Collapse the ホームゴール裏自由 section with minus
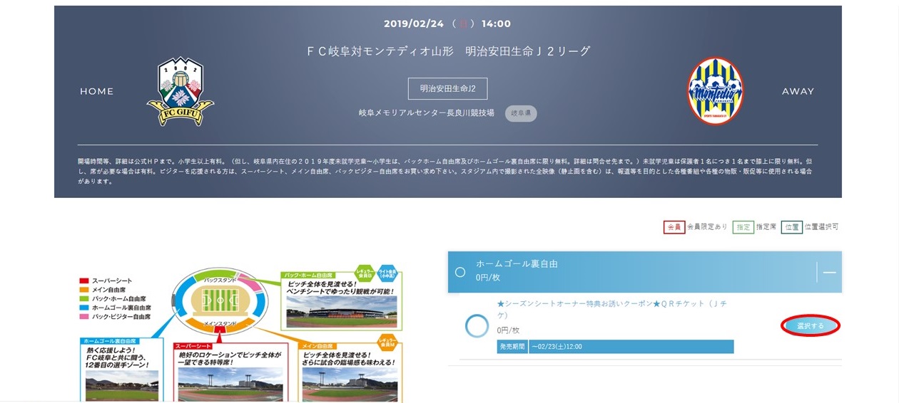Viewport: 899px width, 403px height. [829, 272]
